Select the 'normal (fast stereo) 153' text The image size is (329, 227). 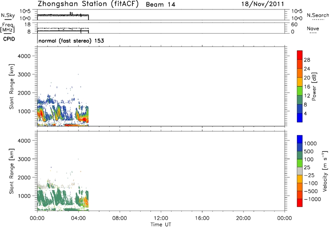click(x=71, y=41)
